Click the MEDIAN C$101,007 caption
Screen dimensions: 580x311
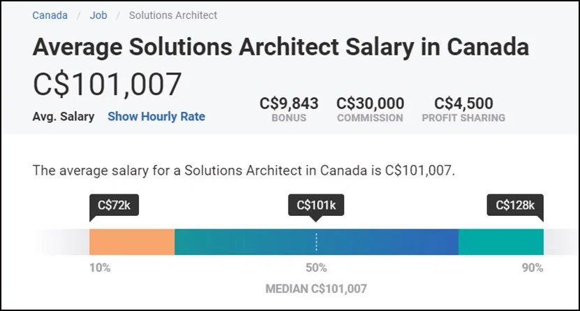point(316,289)
